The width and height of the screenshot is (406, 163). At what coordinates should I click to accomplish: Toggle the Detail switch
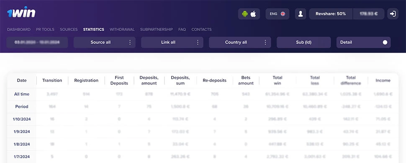point(385,43)
